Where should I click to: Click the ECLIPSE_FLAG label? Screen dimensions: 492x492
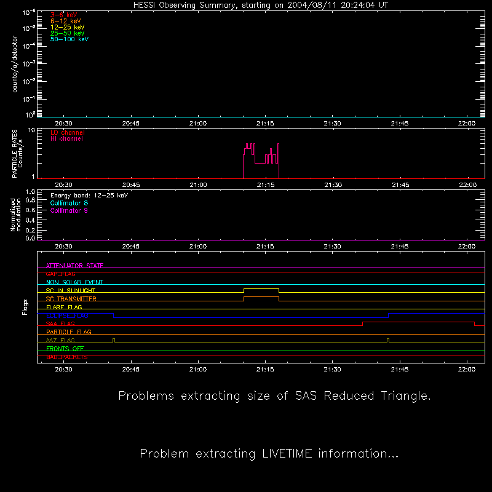67,315
